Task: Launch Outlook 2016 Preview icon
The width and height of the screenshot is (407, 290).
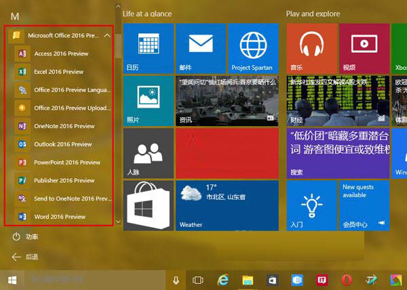Action: click(x=22, y=144)
